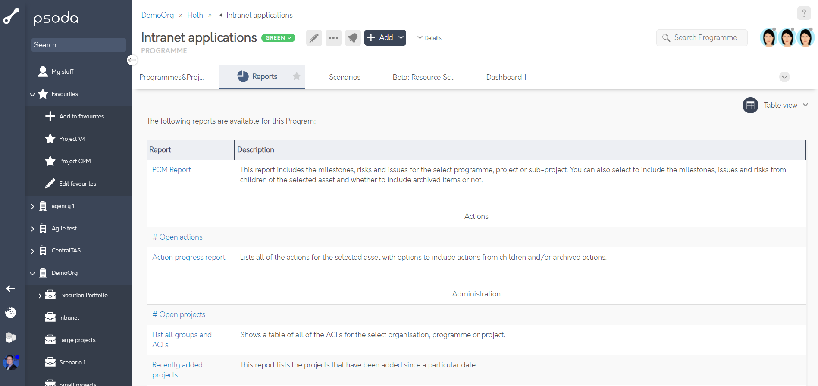Open the more options ellipsis icon
The image size is (818, 386).
(x=333, y=37)
